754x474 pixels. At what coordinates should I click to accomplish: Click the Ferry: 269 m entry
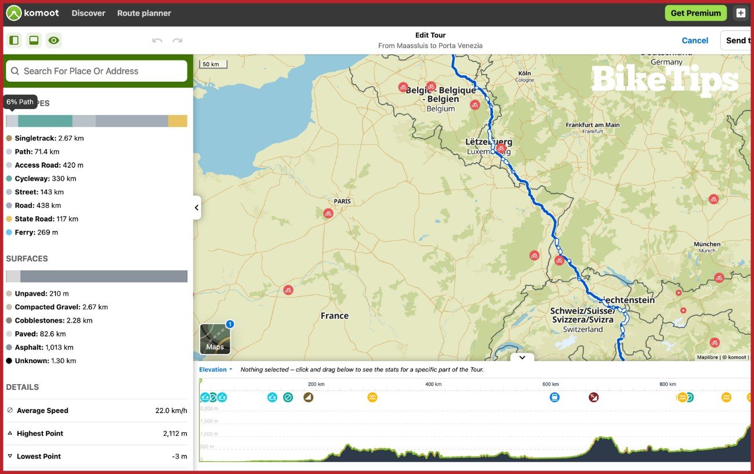(32, 232)
